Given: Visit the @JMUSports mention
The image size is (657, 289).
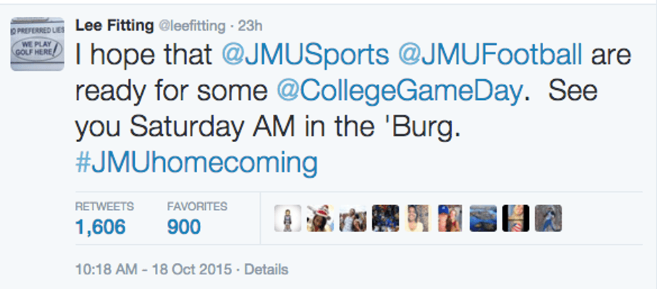Looking at the screenshot, I should click(306, 55).
